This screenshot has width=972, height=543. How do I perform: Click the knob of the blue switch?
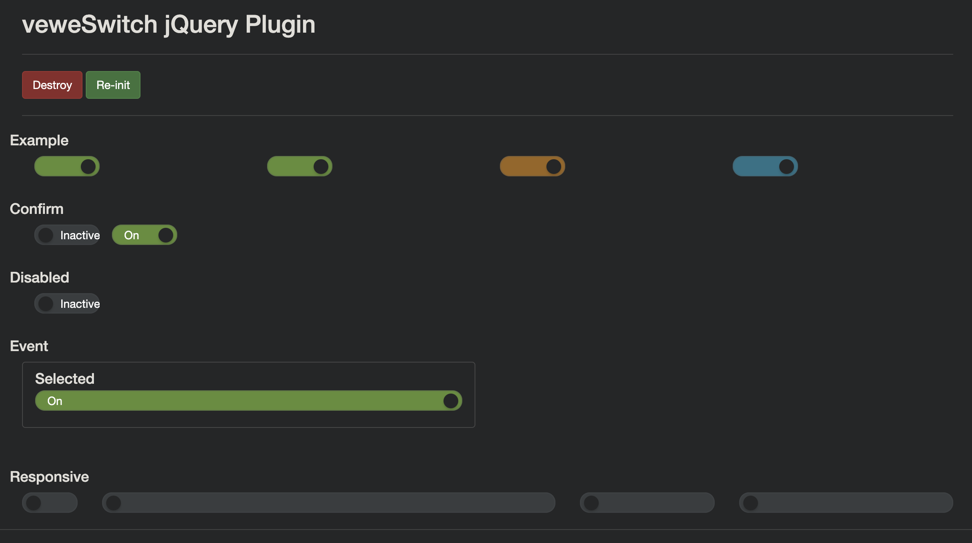coord(786,166)
